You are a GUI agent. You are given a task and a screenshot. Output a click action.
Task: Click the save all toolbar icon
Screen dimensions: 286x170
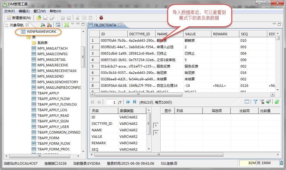tap(52, 18)
